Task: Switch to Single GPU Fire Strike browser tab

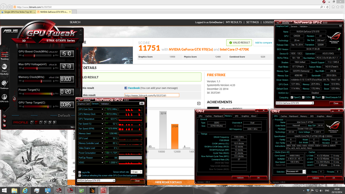Action: (18, 12)
